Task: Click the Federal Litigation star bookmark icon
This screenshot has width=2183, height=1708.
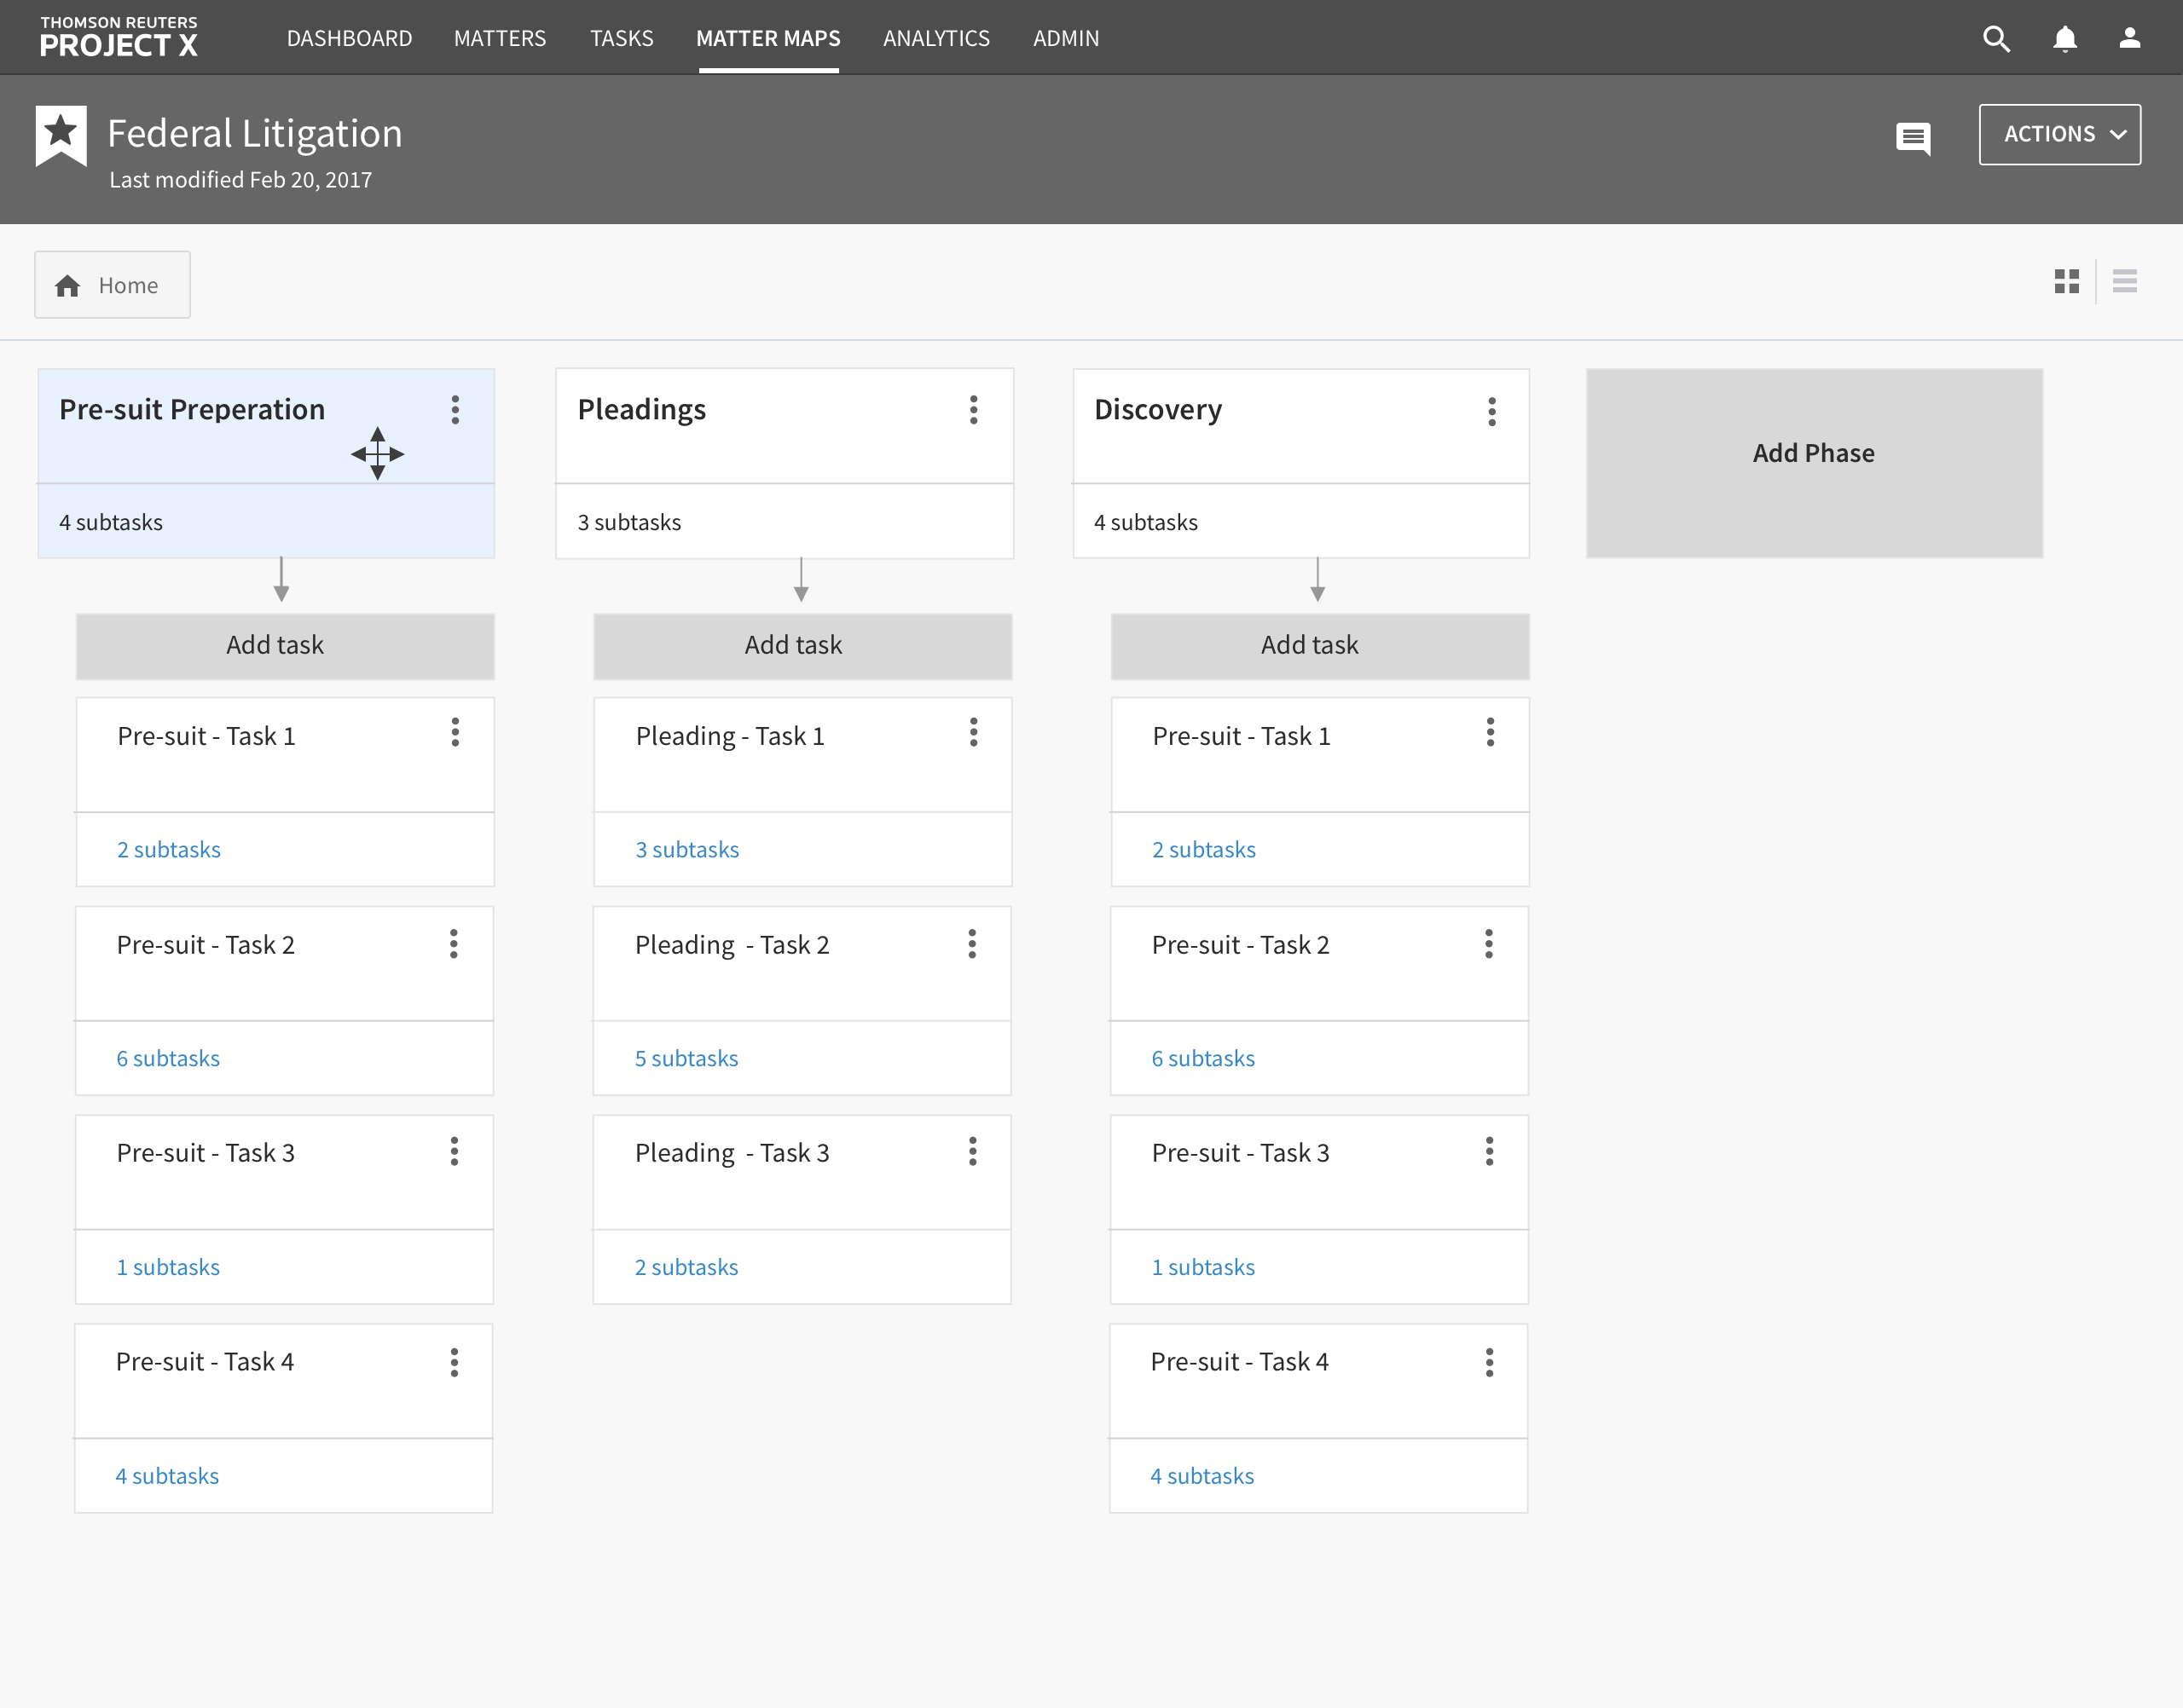Action: tap(61, 135)
